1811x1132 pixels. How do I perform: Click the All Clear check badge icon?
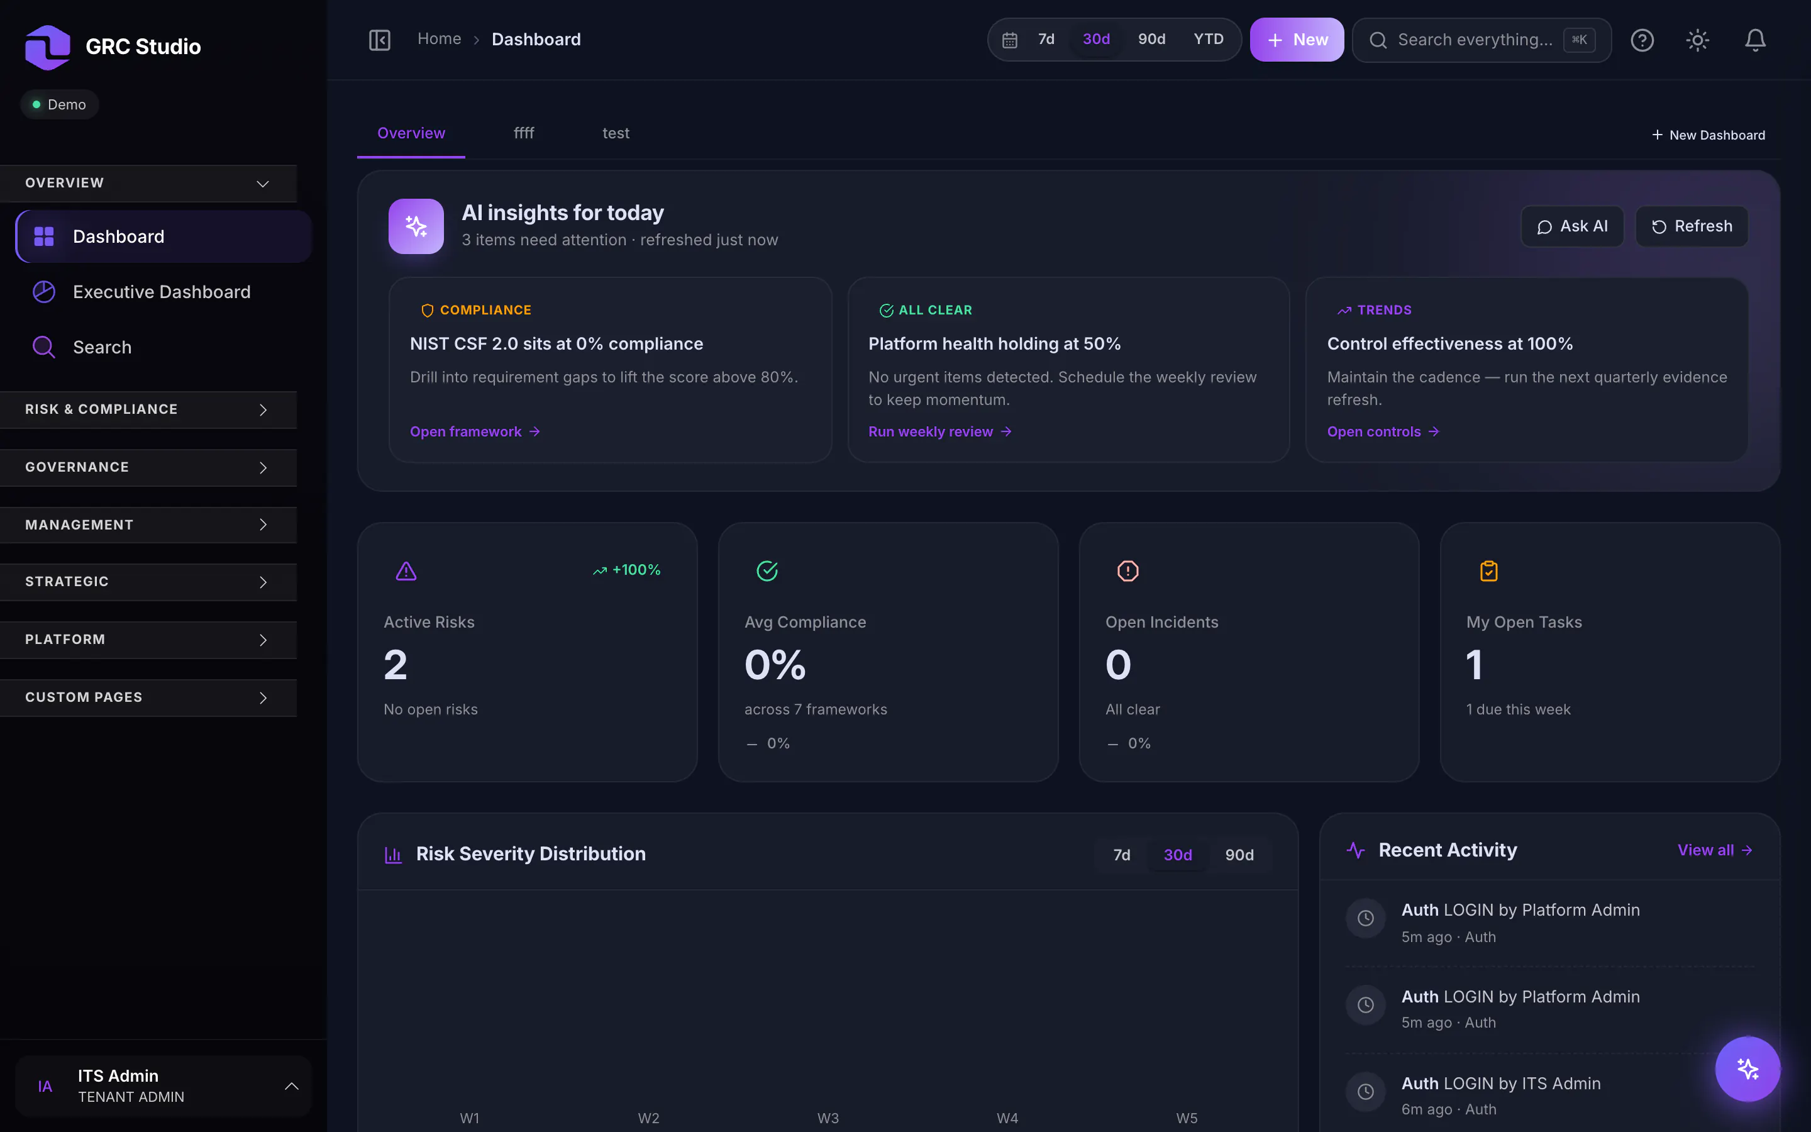[x=886, y=310]
